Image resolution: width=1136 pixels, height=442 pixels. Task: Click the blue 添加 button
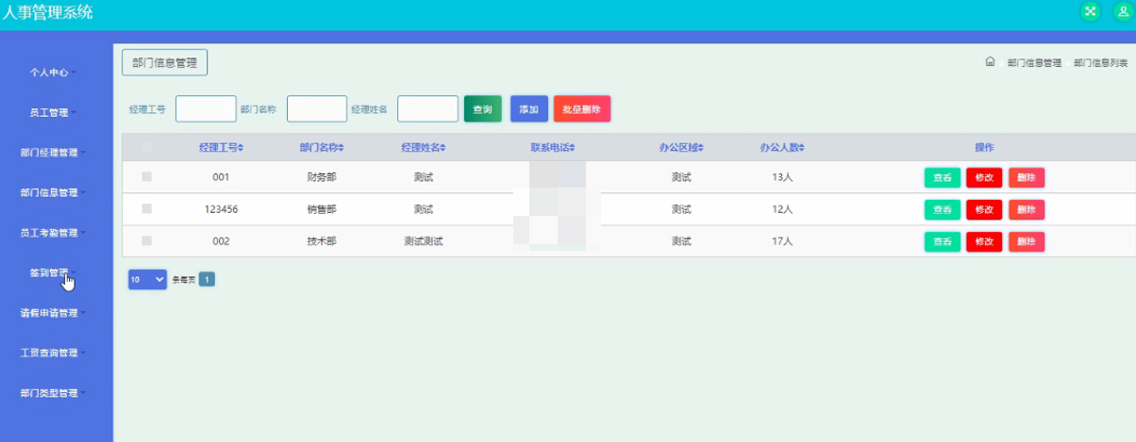(x=528, y=109)
